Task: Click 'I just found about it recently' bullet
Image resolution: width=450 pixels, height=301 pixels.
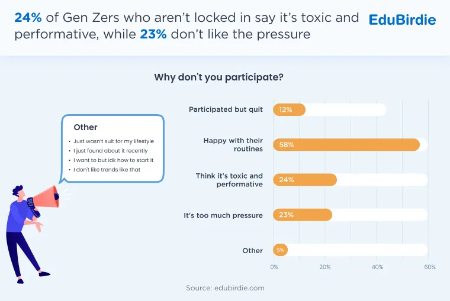Action: [111, 150]
